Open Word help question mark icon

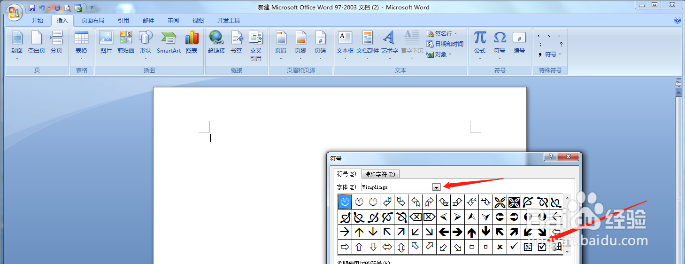[677, 21]
